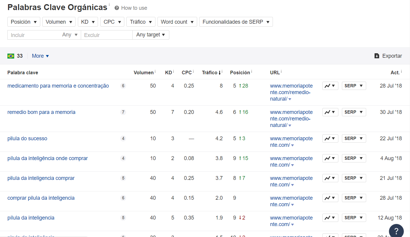Viewport: 410px width, 237px height.
Task: Click Exportar button
Action: coord(388,56)
